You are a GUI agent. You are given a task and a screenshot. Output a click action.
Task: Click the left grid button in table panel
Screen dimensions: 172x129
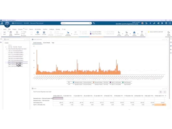[x=161, y=92]
